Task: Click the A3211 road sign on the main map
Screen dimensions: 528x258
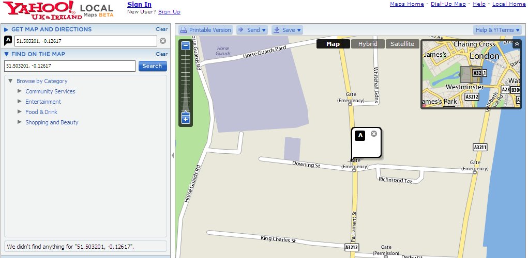Action: point(480,147)
